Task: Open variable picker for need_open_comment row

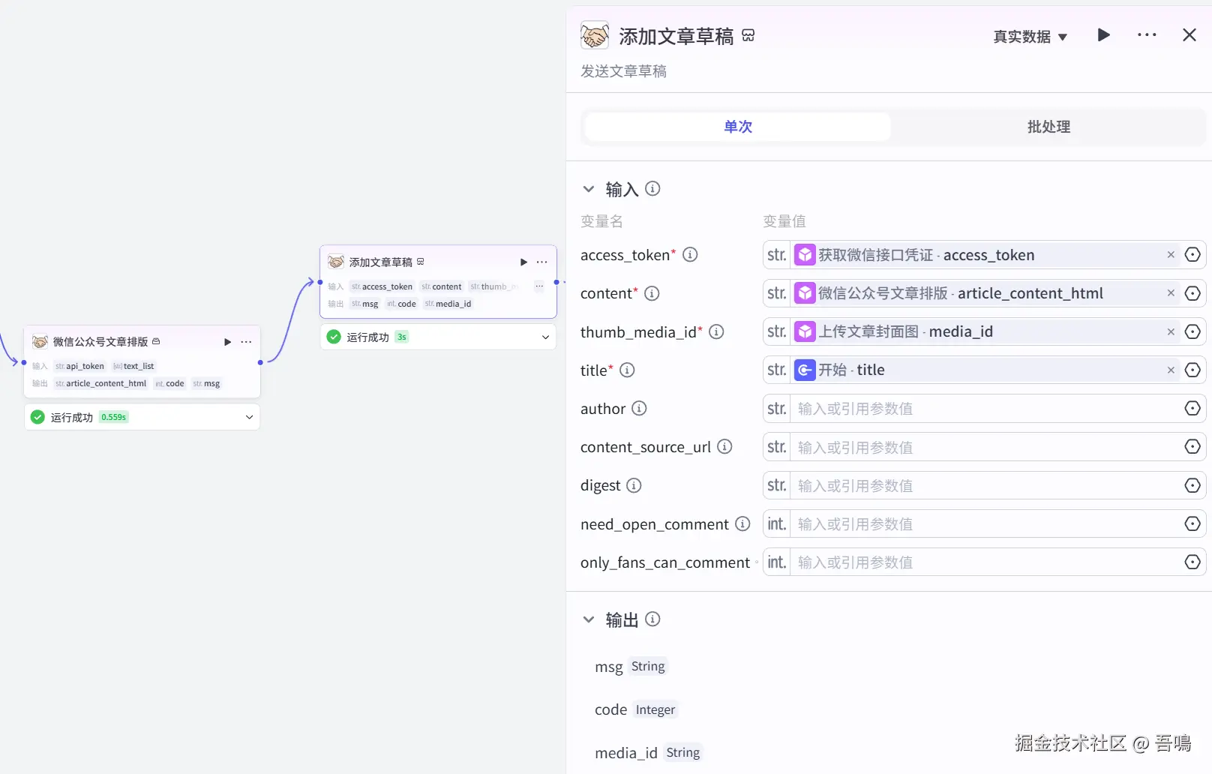Action: pyautogui.click(x=1192, y=523)
